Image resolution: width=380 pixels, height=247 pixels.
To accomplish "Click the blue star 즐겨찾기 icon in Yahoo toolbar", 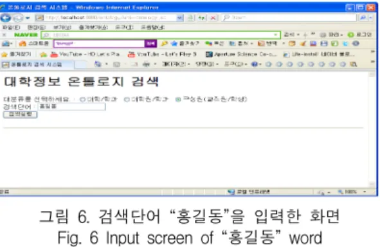I will [174, 44].
